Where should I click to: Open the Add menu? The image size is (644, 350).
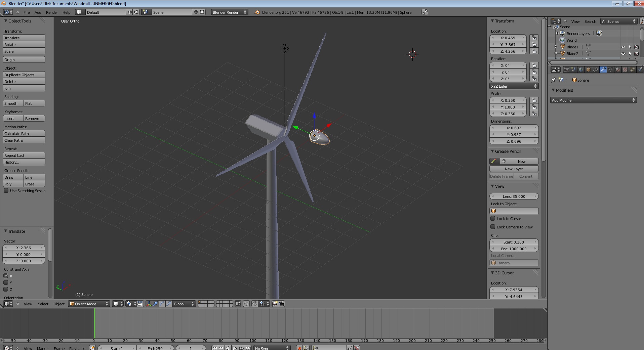tap(38, 12)
